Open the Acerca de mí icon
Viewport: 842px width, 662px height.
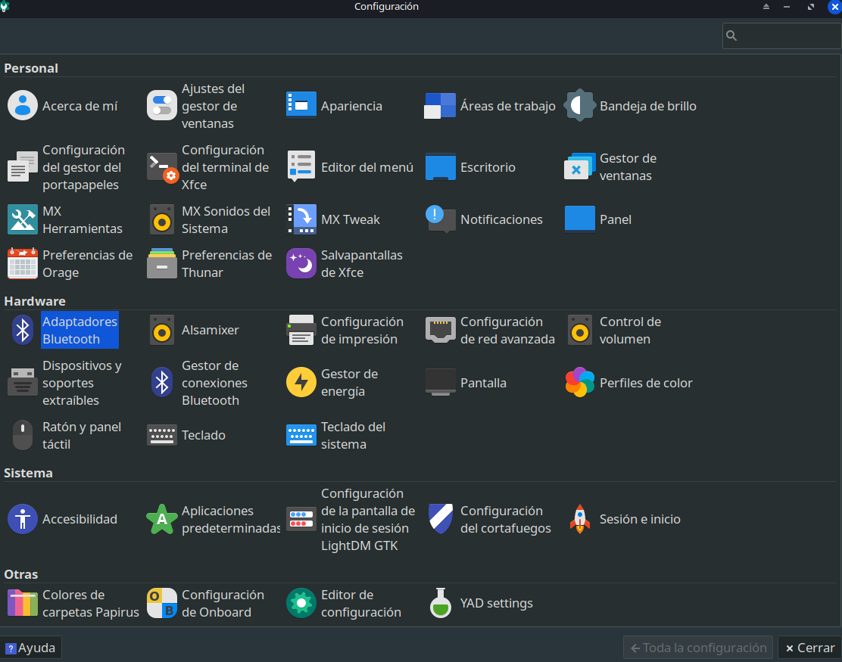(x=23, y=106)
